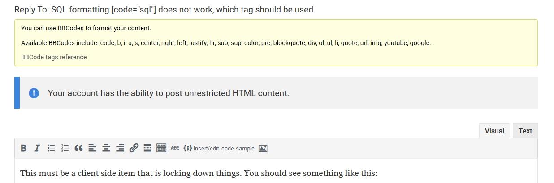The width and height of the screenshot is (554, 183).
Task: Center align the text
Action: [106, 148]
